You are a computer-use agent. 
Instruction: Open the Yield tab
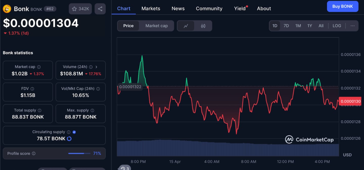240,8
